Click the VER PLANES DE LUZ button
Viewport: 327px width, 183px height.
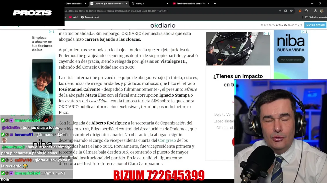[x=291, y=60]
